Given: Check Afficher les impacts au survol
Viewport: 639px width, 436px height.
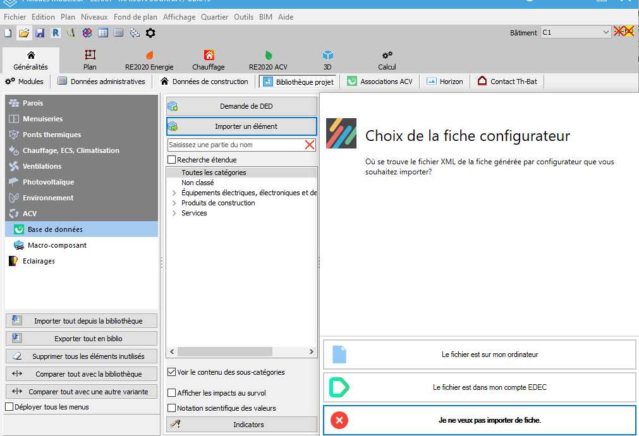Looking at the screenshot, I should coord(172,392).
